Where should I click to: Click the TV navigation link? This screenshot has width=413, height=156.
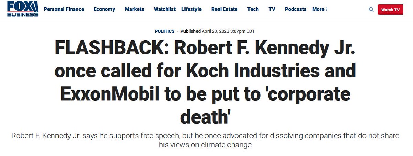coord(272,9)
